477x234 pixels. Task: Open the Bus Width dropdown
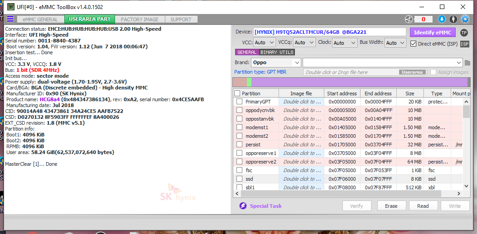[x=395, y=43]
